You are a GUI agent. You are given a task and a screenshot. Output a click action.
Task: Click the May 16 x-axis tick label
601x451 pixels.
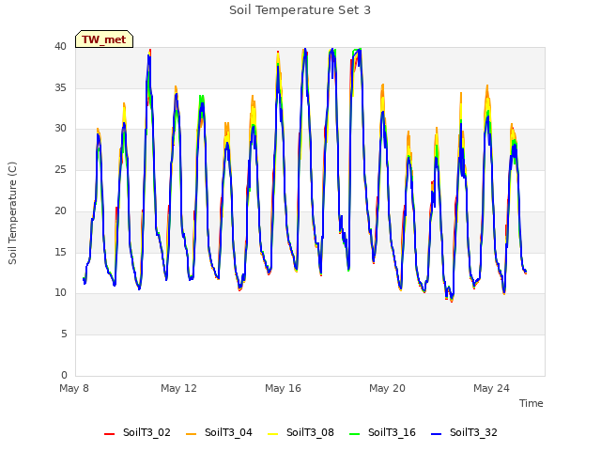283,388
